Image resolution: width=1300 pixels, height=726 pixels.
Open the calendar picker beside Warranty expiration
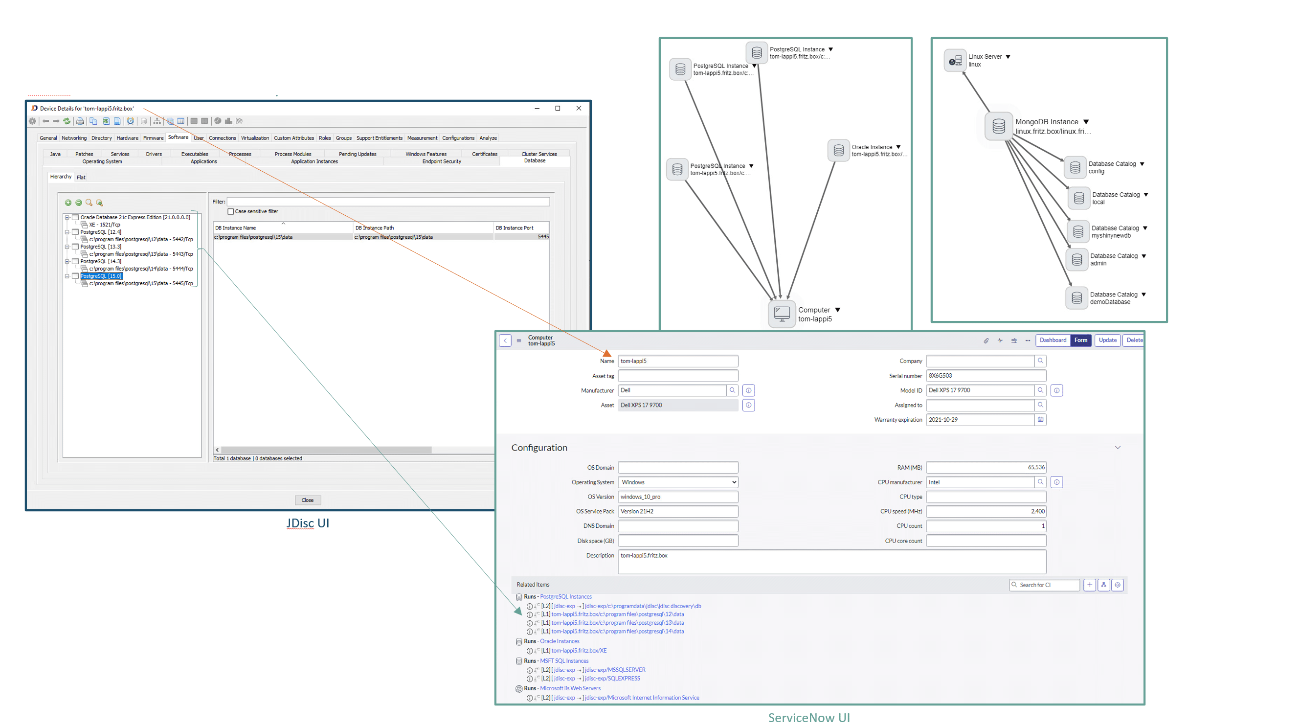(x=1040, y=420)
